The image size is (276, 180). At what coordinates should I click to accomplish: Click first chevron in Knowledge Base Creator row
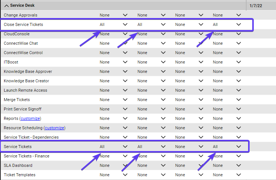point(125,81)
